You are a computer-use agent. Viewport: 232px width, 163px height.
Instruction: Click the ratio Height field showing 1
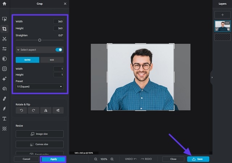59,75
